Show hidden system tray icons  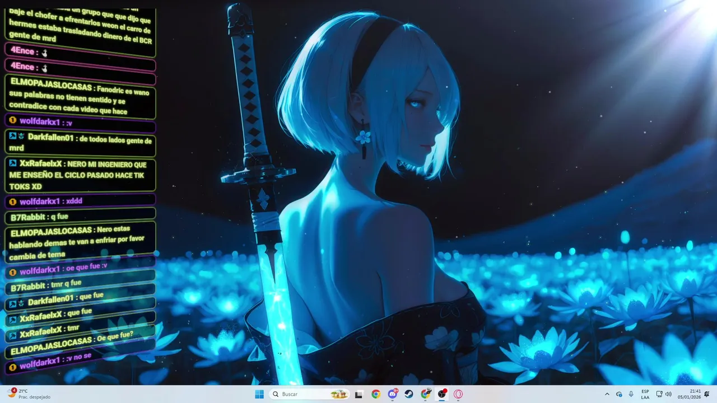point(607,394)
